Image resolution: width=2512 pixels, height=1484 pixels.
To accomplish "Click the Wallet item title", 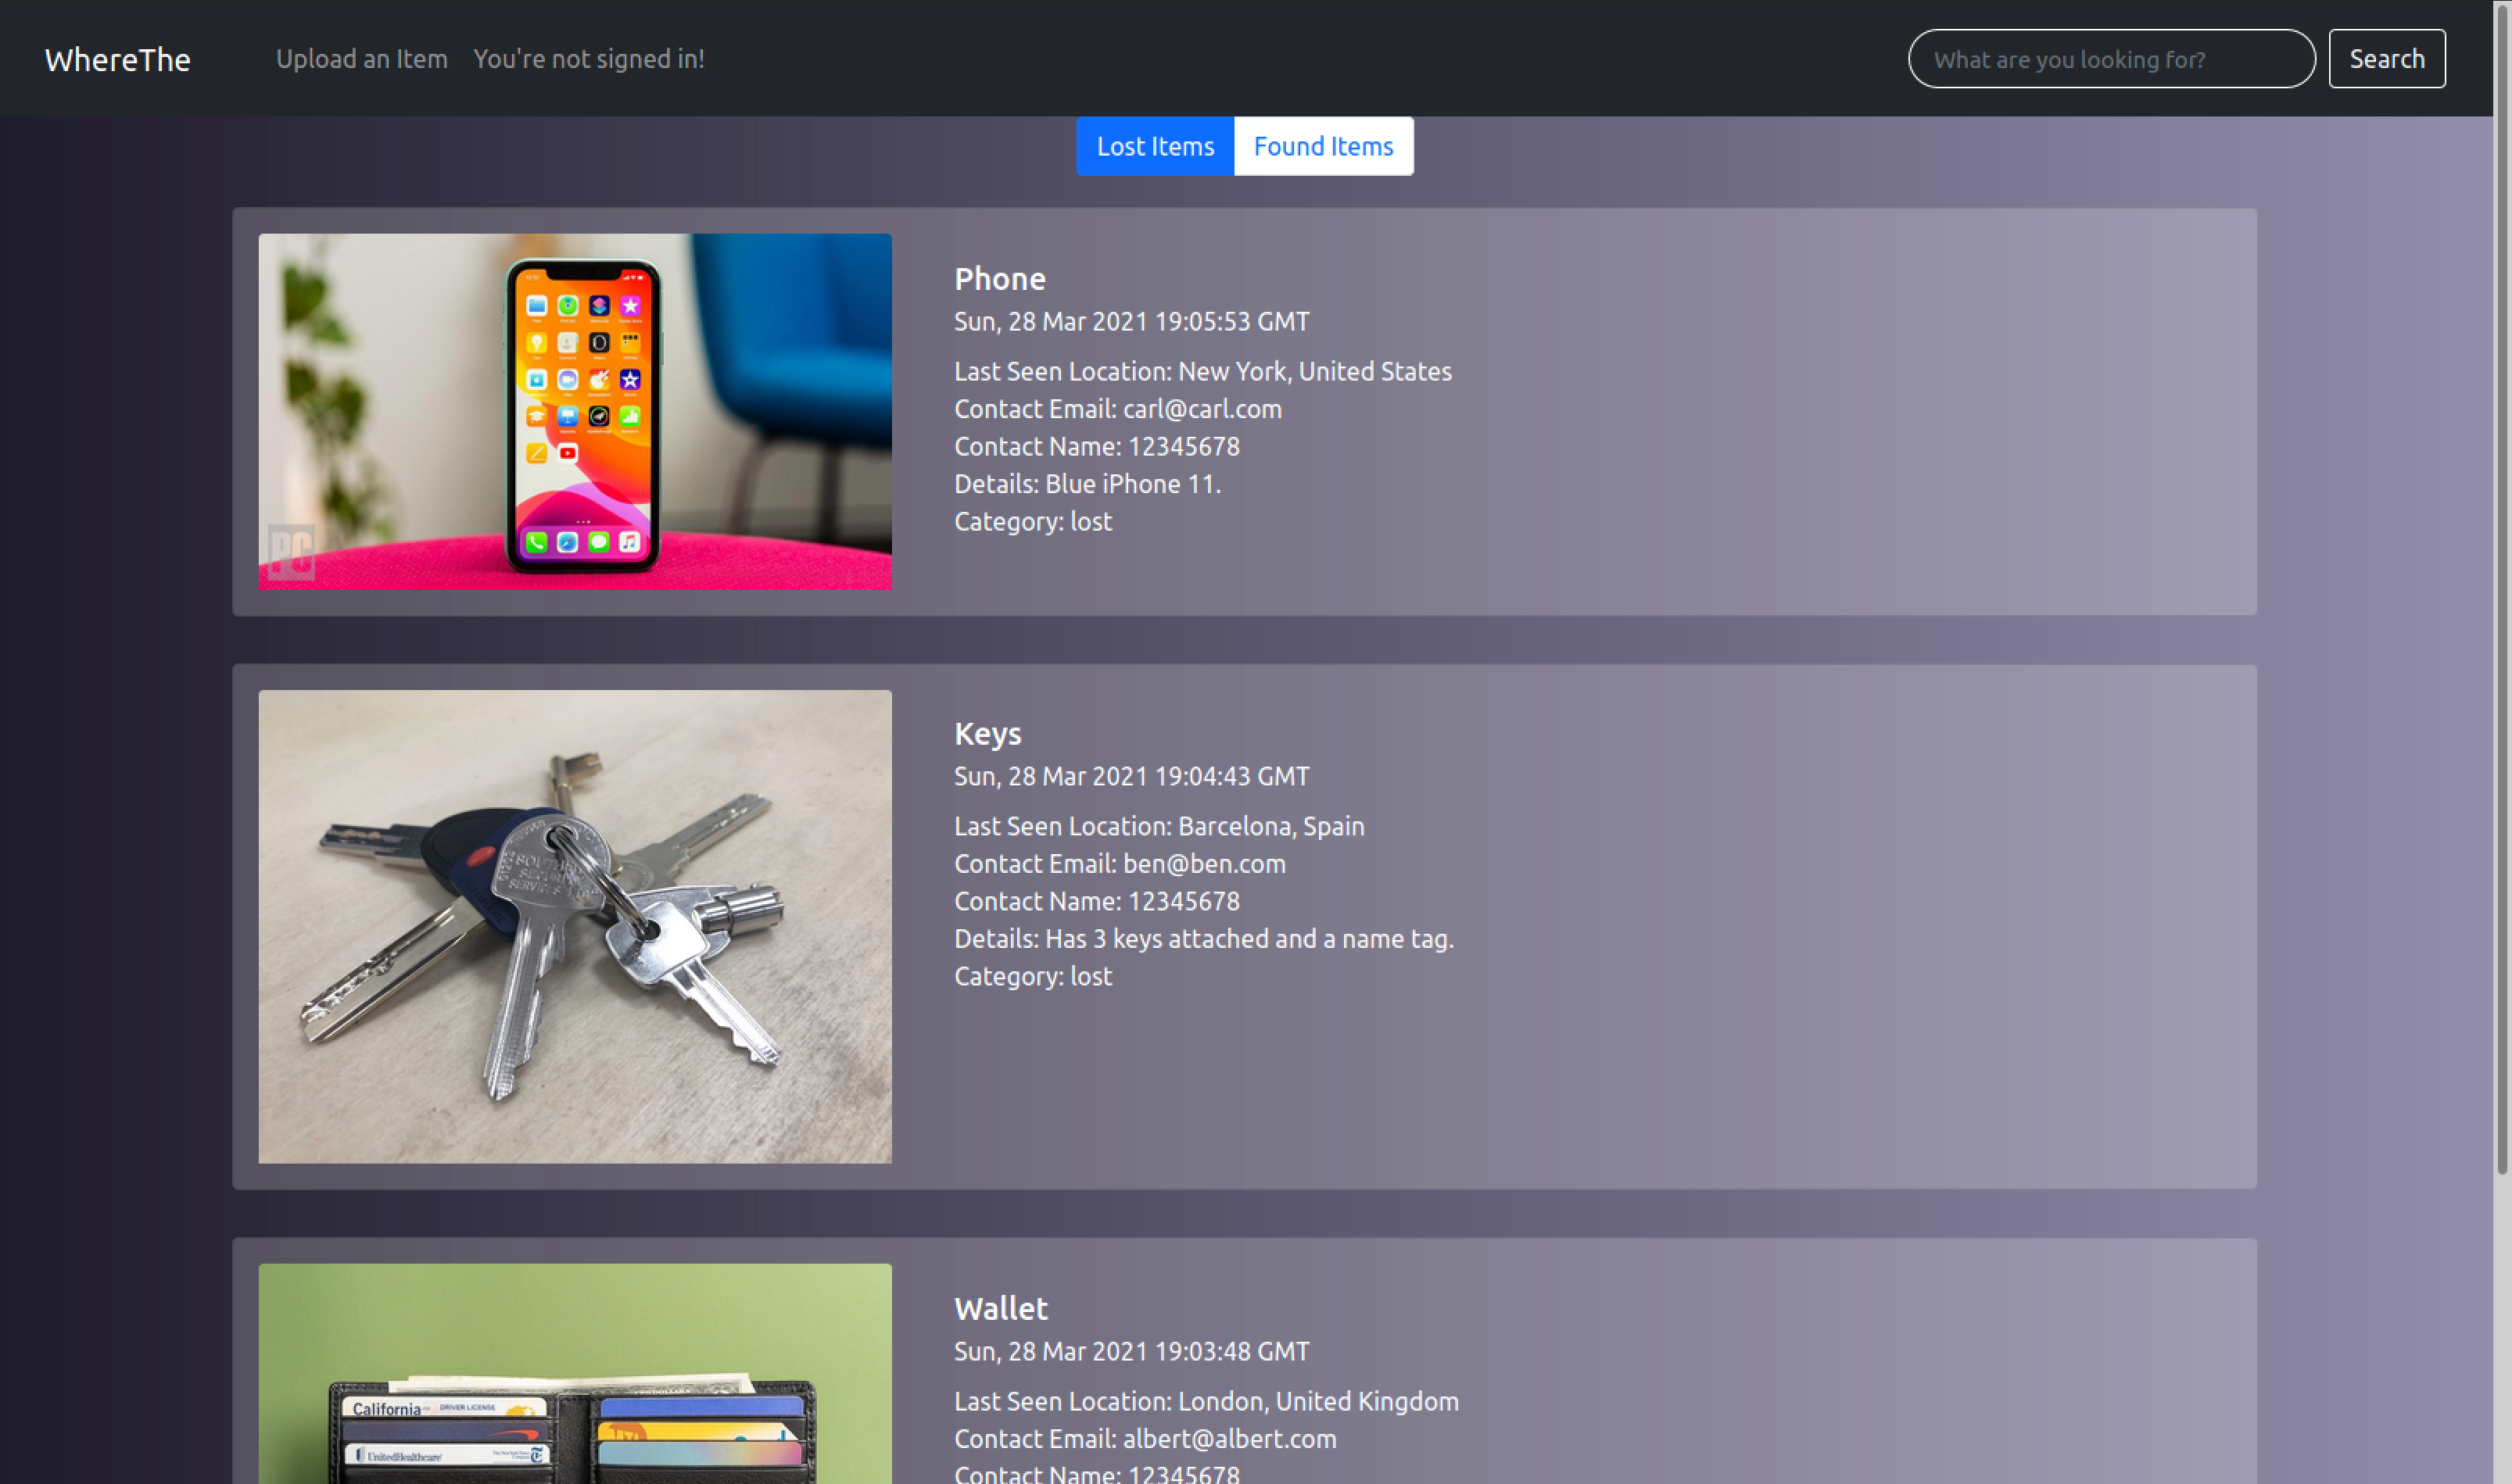I will (1001, 1308).
